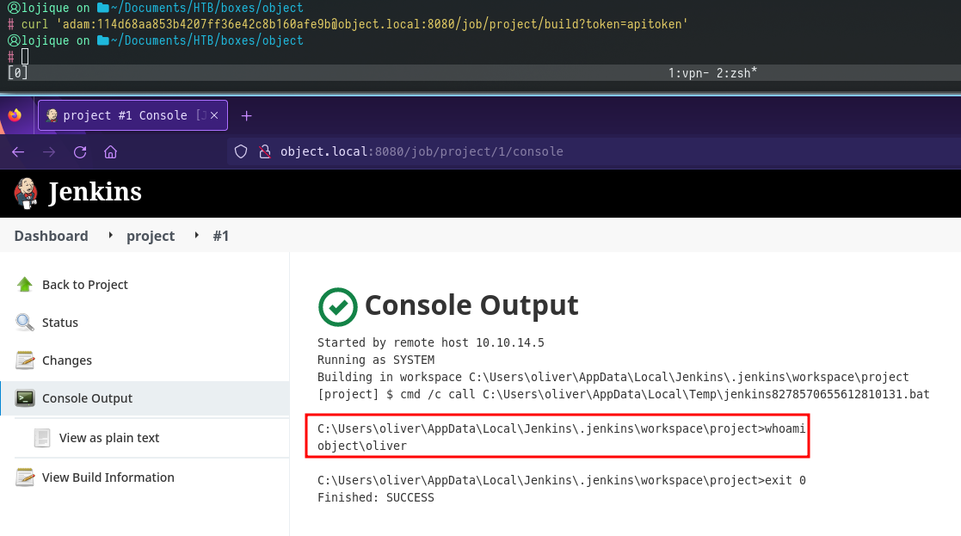Screen dimensions: 961x536
Task: Open the View as plain text link
Action: (109, 438)
